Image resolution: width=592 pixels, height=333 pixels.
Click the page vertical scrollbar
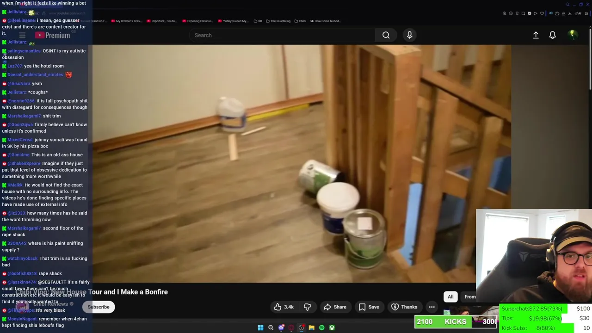(x=590, y=60)
